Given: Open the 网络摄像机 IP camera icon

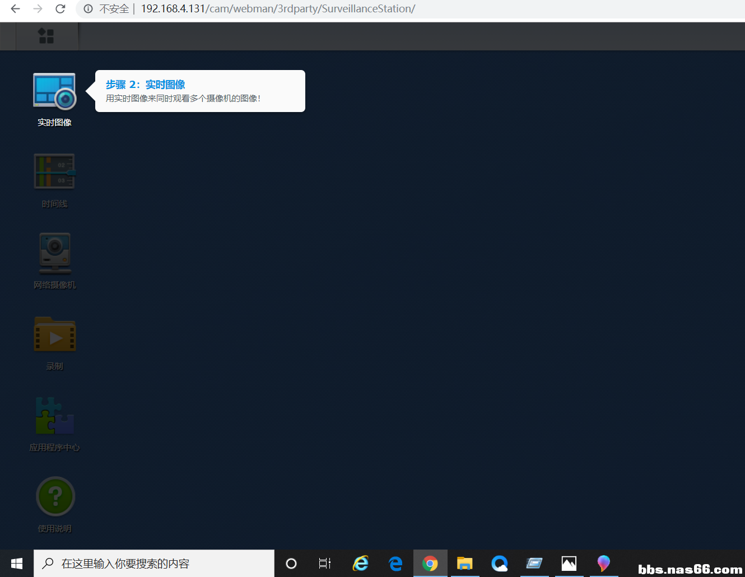Looking at the screenshot, I should [54, 253].
